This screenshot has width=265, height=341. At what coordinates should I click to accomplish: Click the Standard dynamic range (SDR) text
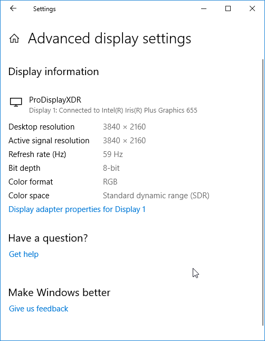pyautogui.click(x=156, y=196)
